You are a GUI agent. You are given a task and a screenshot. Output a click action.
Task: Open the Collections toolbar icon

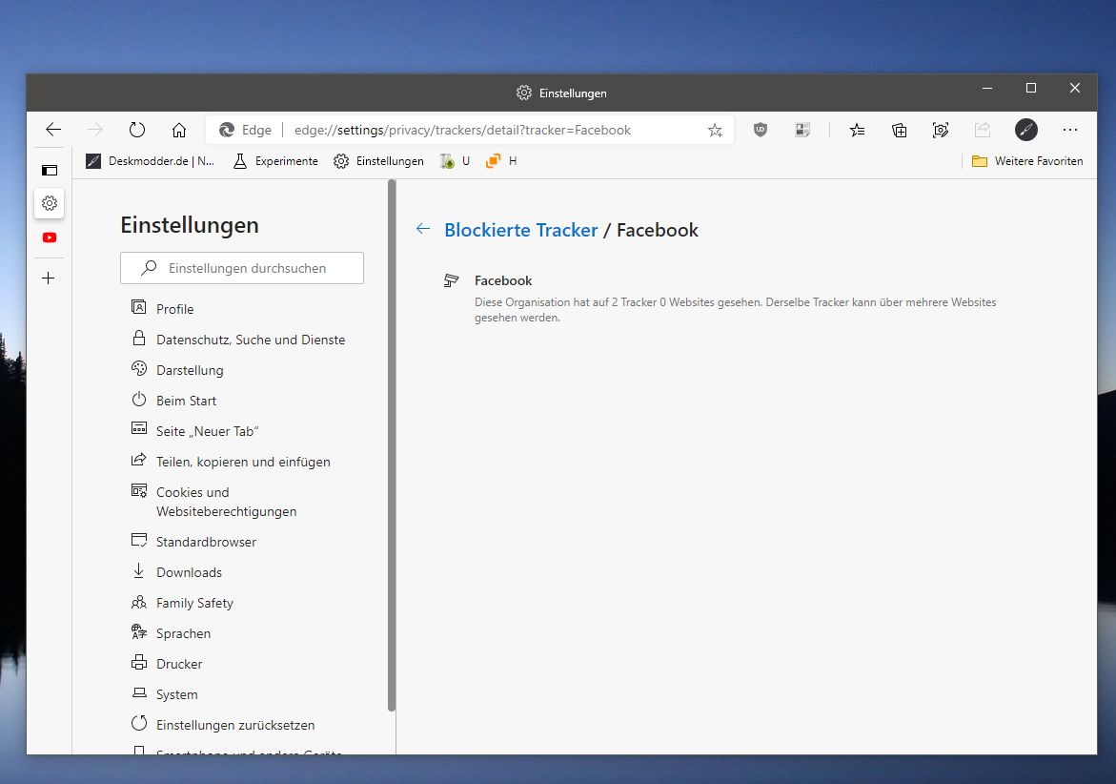[x=899, y=130]
